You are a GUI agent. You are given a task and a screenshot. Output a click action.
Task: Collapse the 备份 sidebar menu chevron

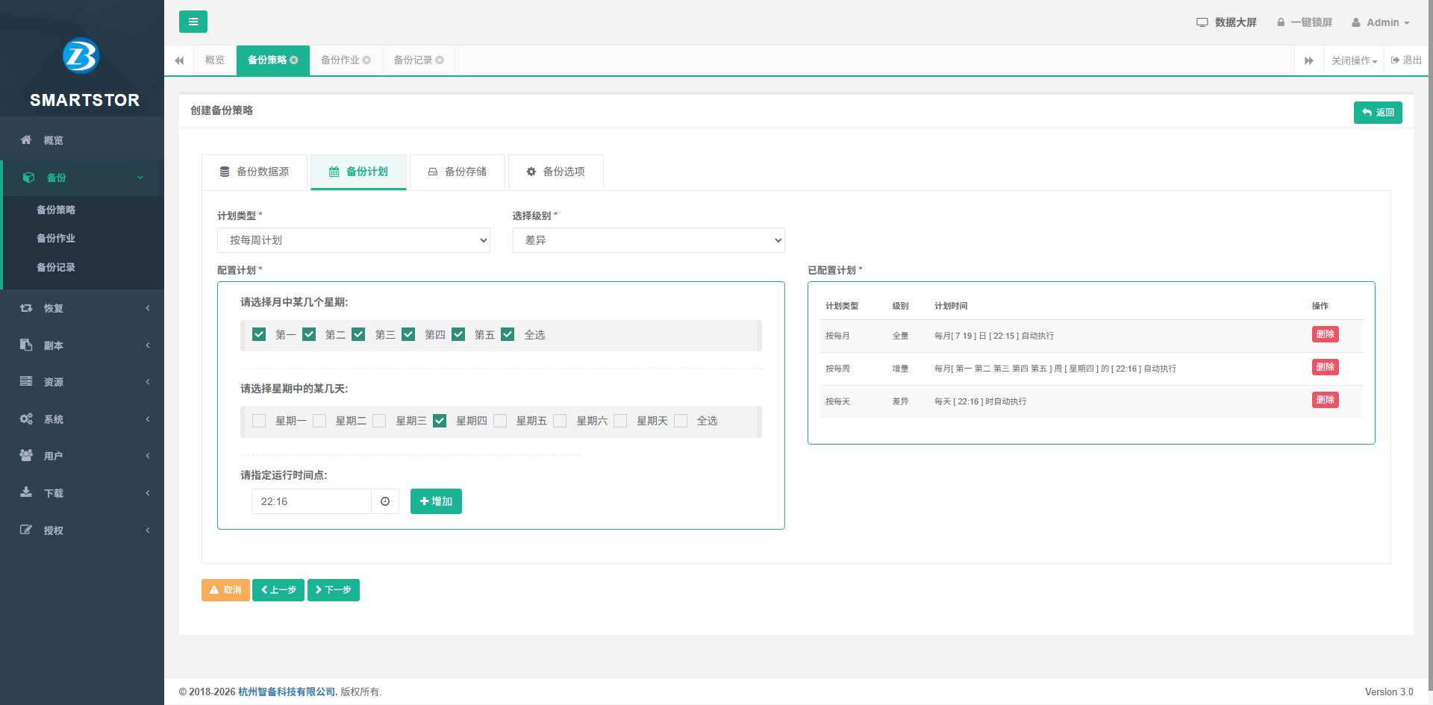coord(140,178)
